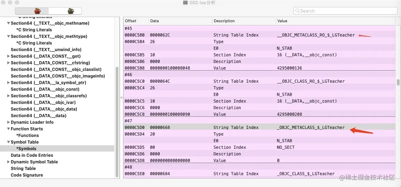
Task: Expand Section64 (__DATA,__la_symbol_ptr)
Action: click(8, 82)
